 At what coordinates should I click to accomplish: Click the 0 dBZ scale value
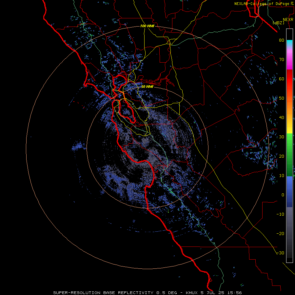[283, 195]
